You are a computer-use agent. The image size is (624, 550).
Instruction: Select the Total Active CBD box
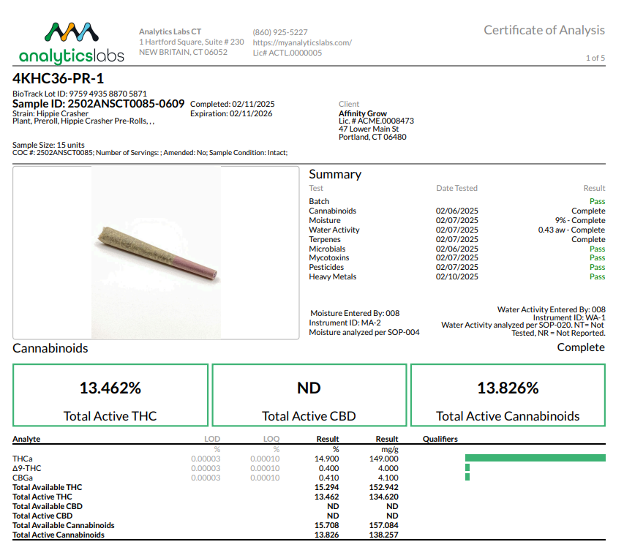pos(309,396)
